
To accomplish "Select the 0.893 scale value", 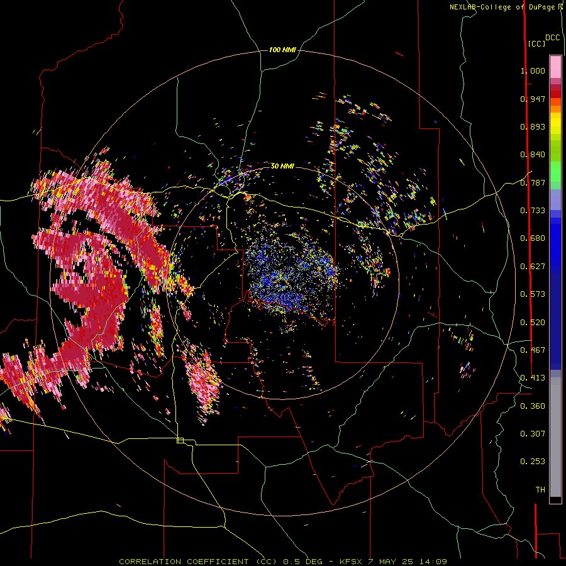I will click(x=533, y=126).
